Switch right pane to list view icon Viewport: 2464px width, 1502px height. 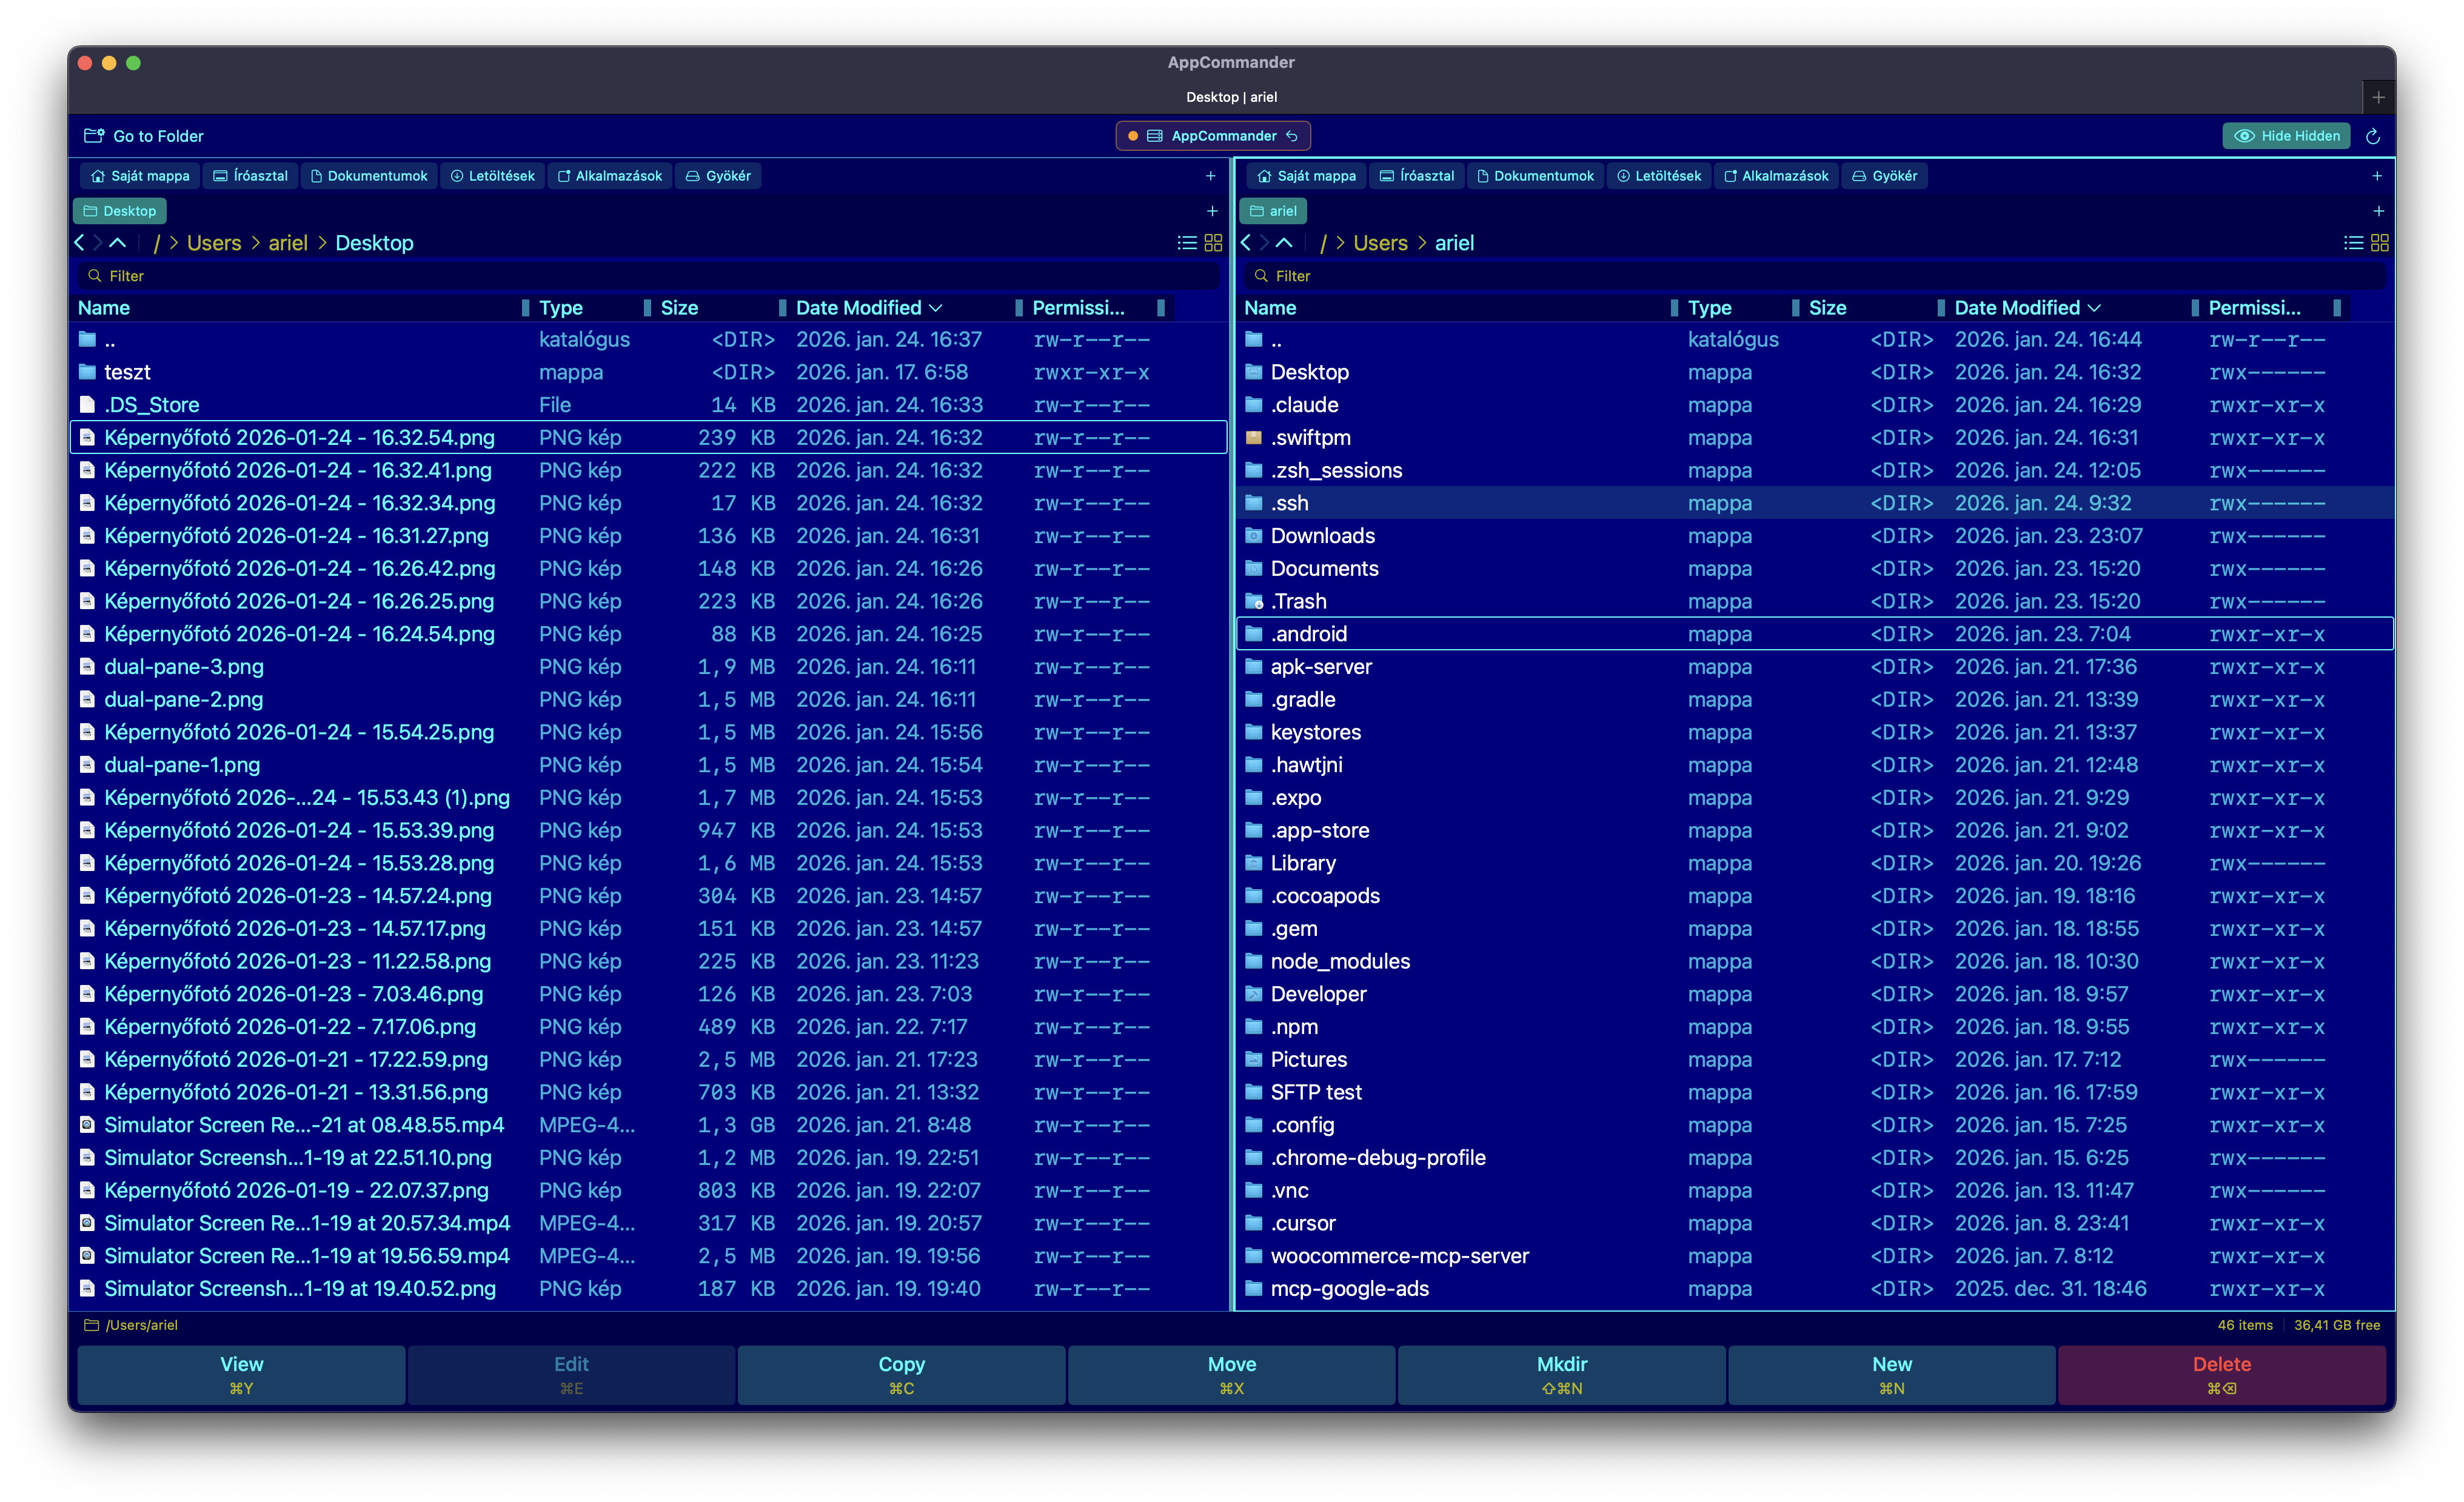pyautogui.click(x=2353, y=243)
